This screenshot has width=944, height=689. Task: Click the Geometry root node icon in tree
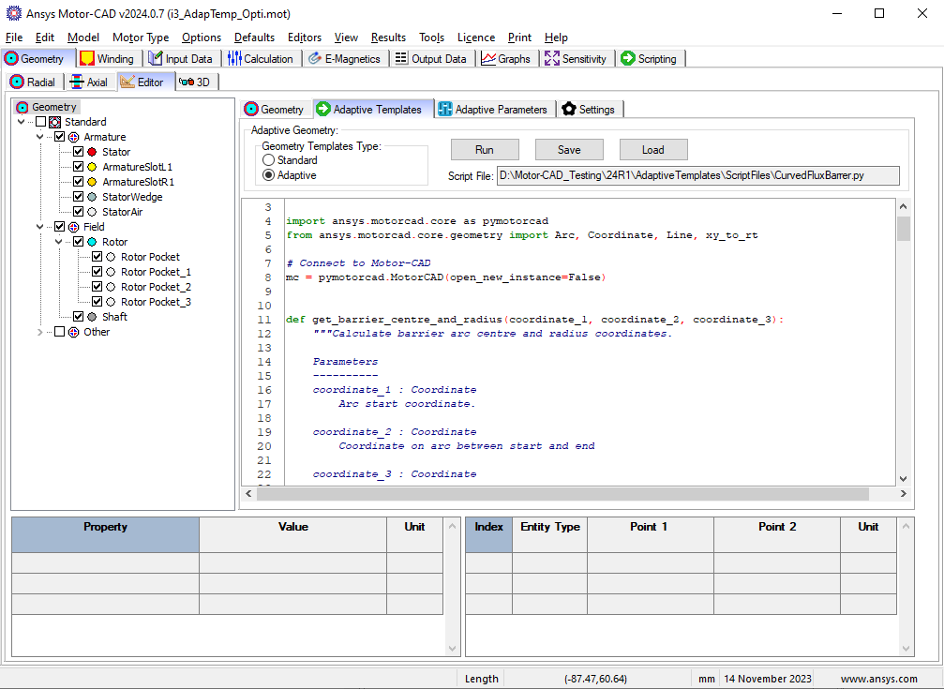(x=22, y=107)
